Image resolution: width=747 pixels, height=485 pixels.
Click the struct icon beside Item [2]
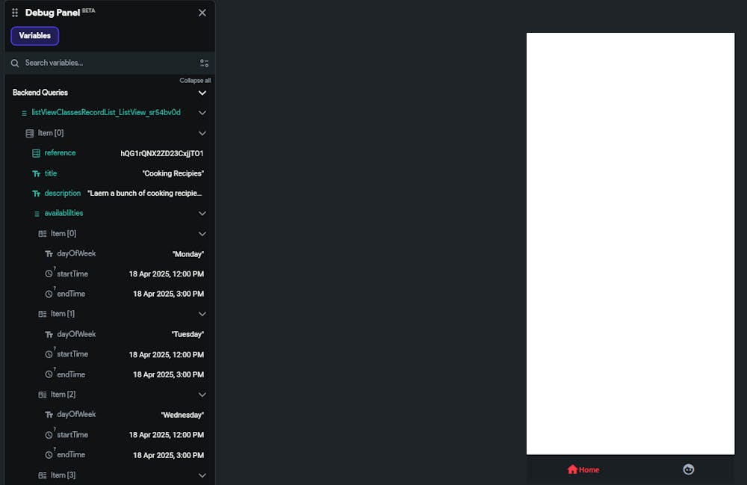(43, 395)
